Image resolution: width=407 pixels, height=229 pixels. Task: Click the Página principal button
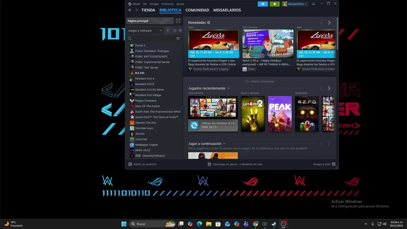[x=150, y=21]
